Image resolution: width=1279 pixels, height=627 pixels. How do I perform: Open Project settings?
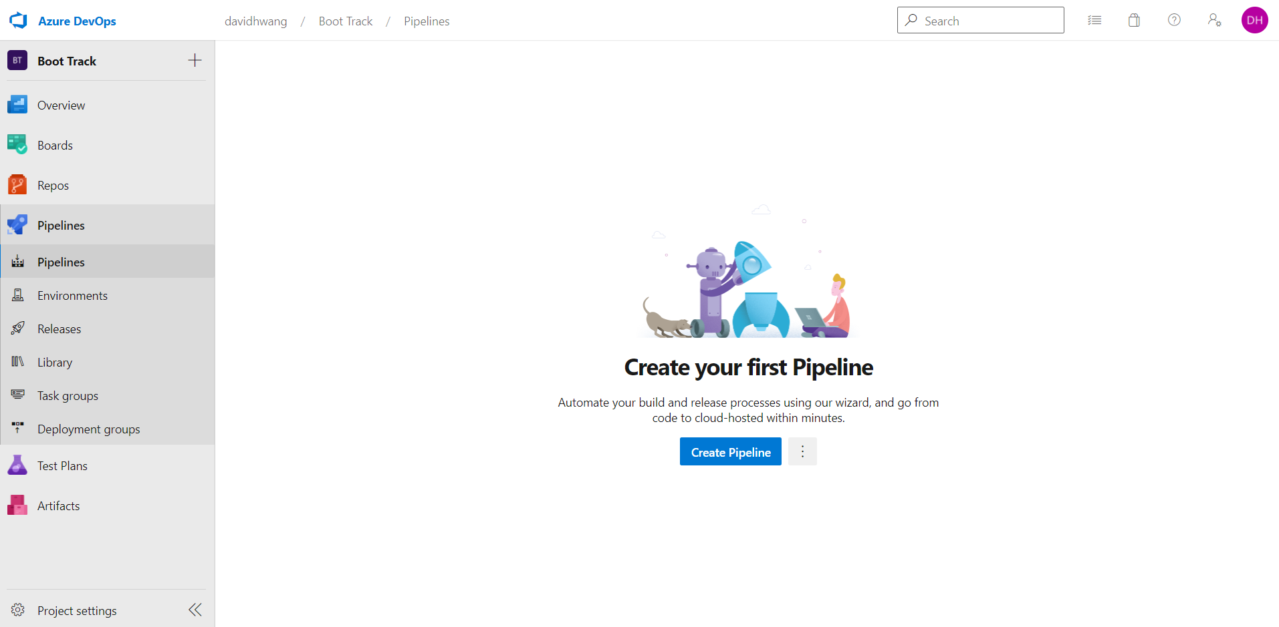click(76, 610)
